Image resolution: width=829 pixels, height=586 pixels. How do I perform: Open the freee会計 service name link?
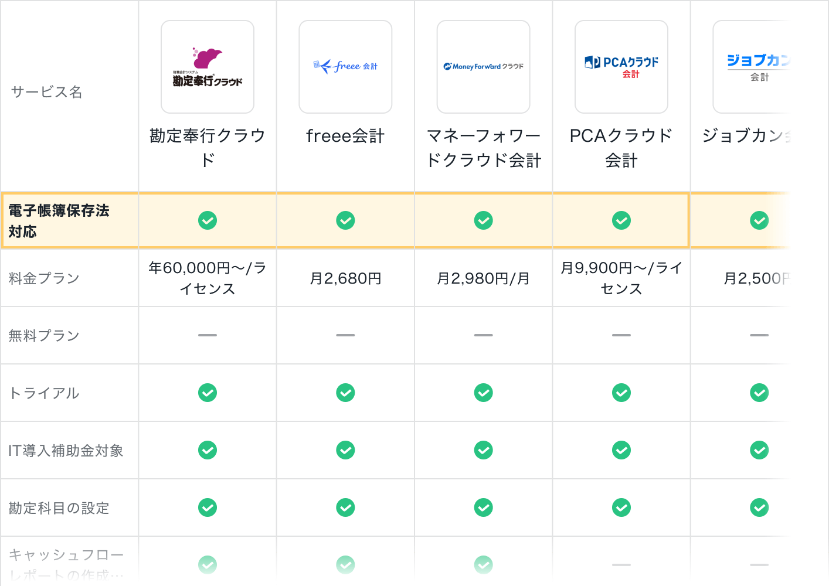pos(345,136)
